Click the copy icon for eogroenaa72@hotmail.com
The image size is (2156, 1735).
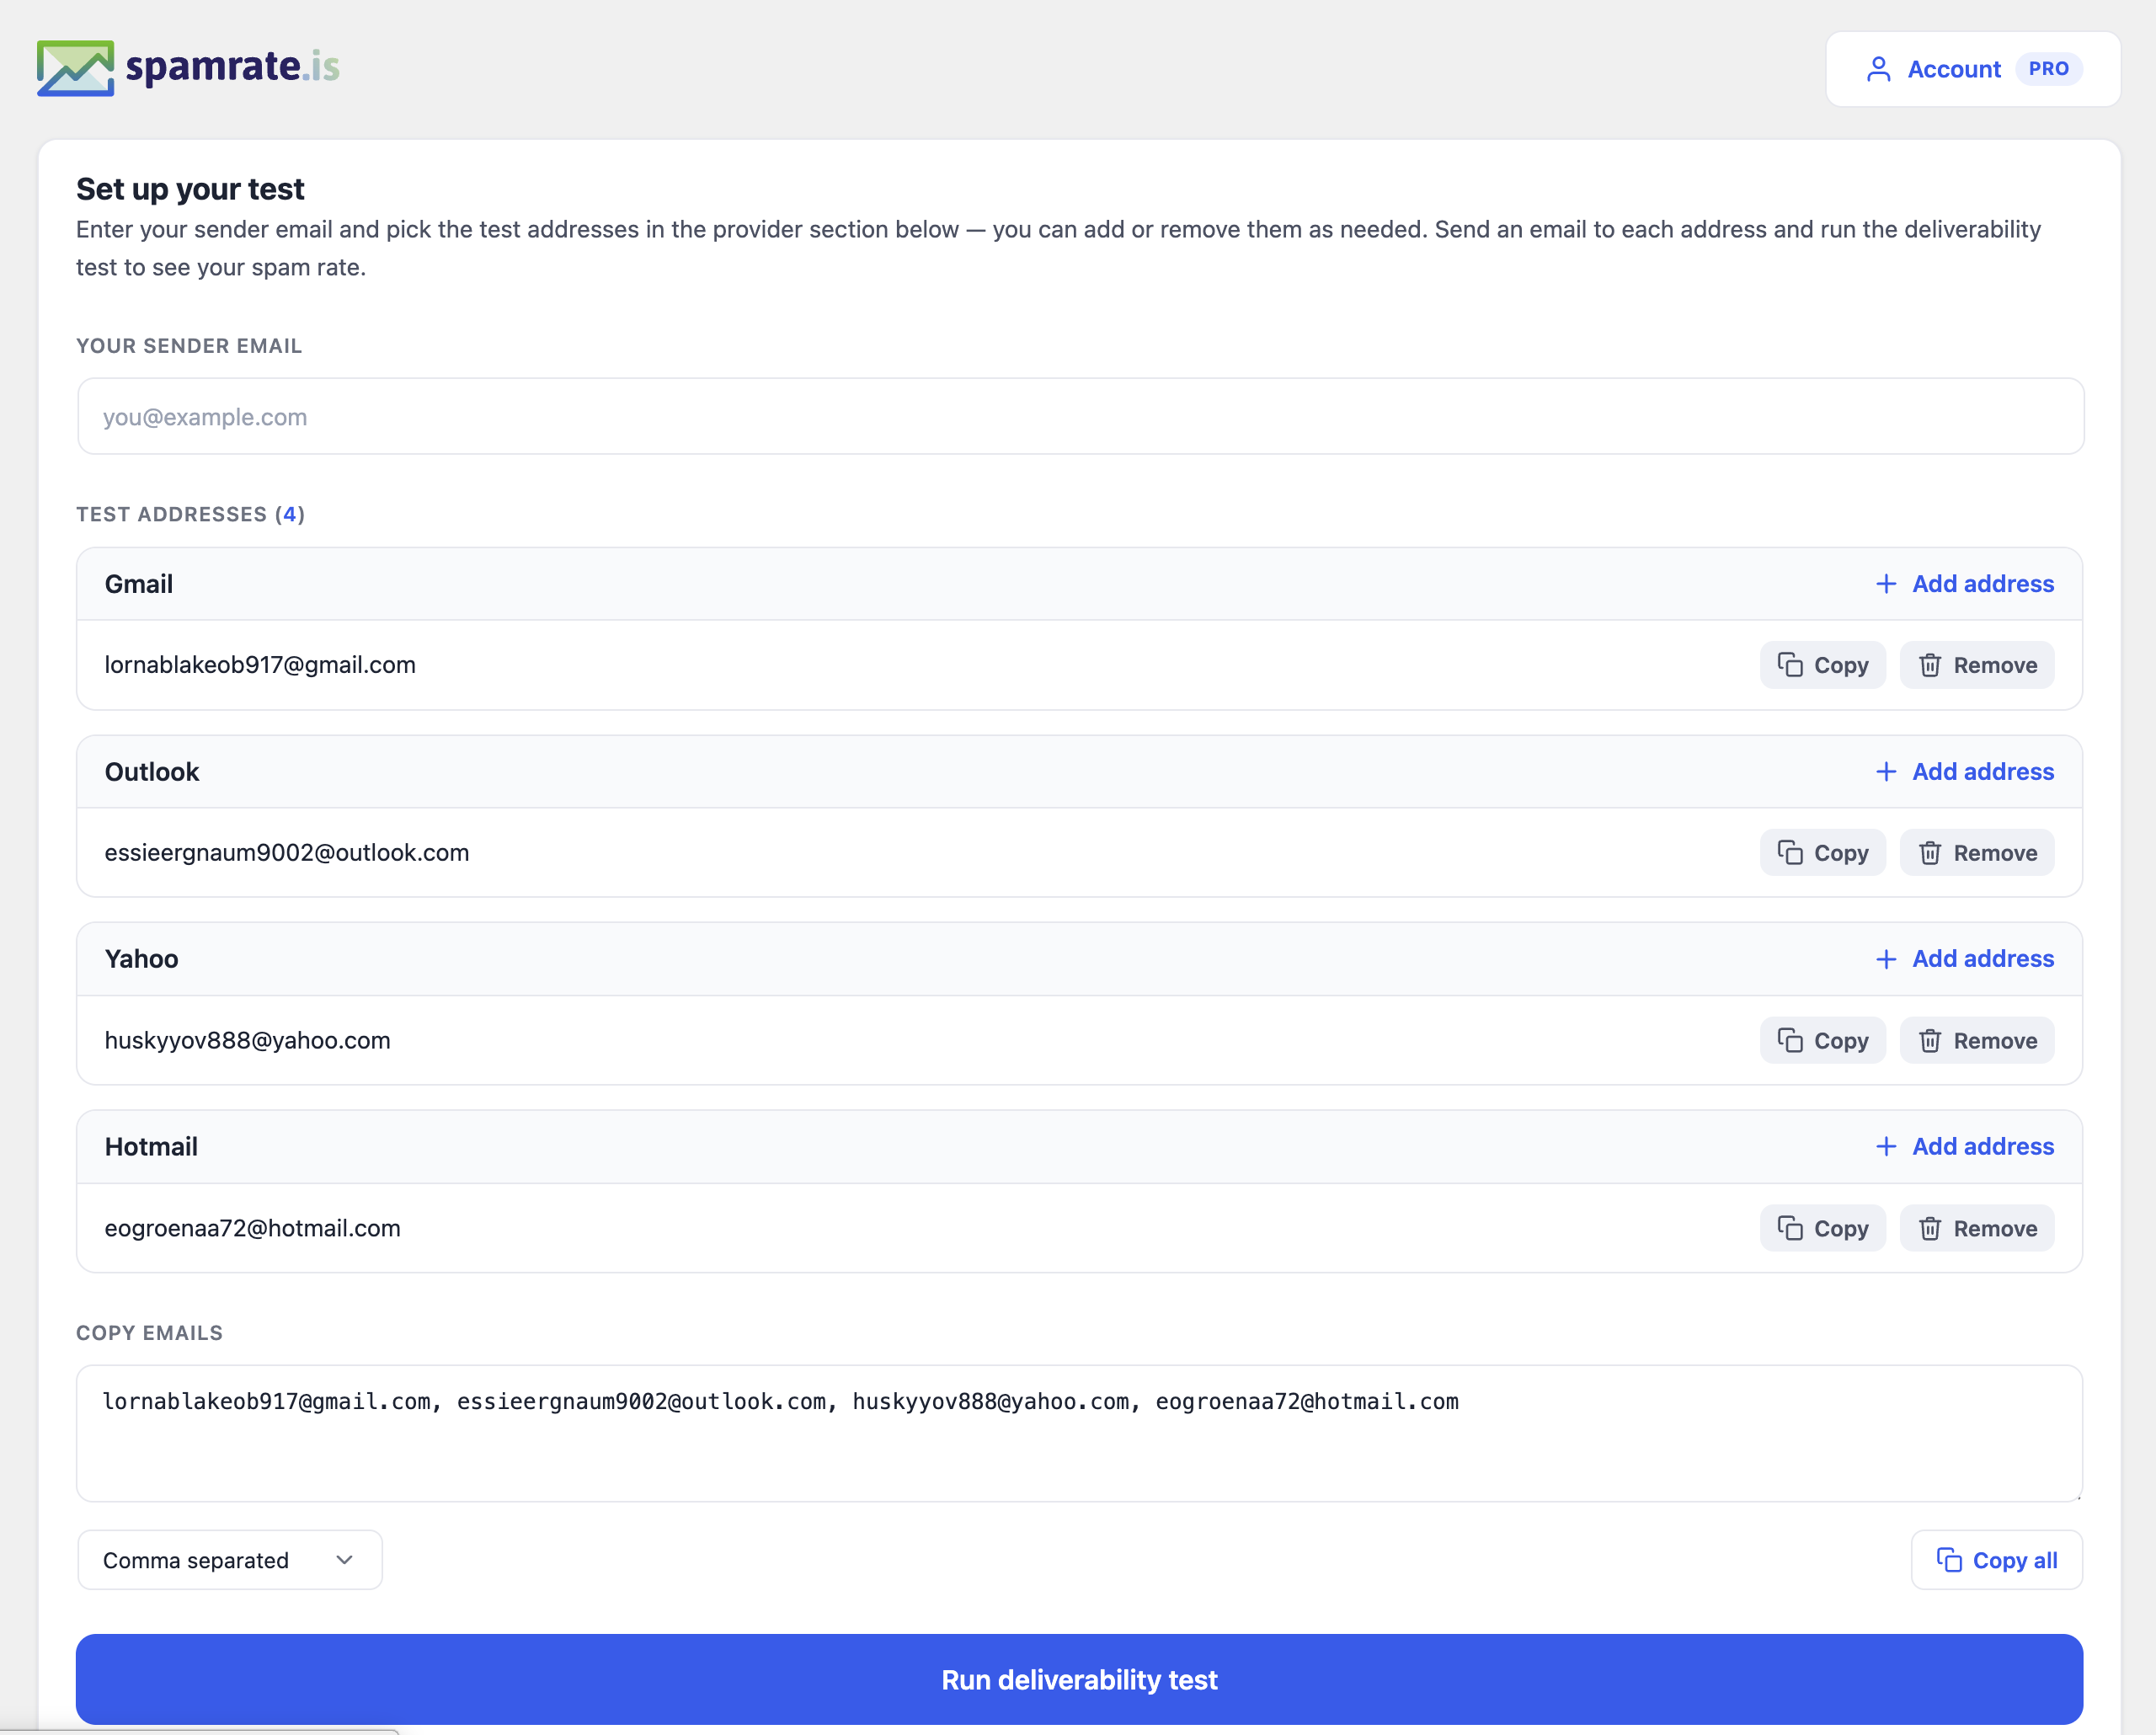coord(1790,1228)
